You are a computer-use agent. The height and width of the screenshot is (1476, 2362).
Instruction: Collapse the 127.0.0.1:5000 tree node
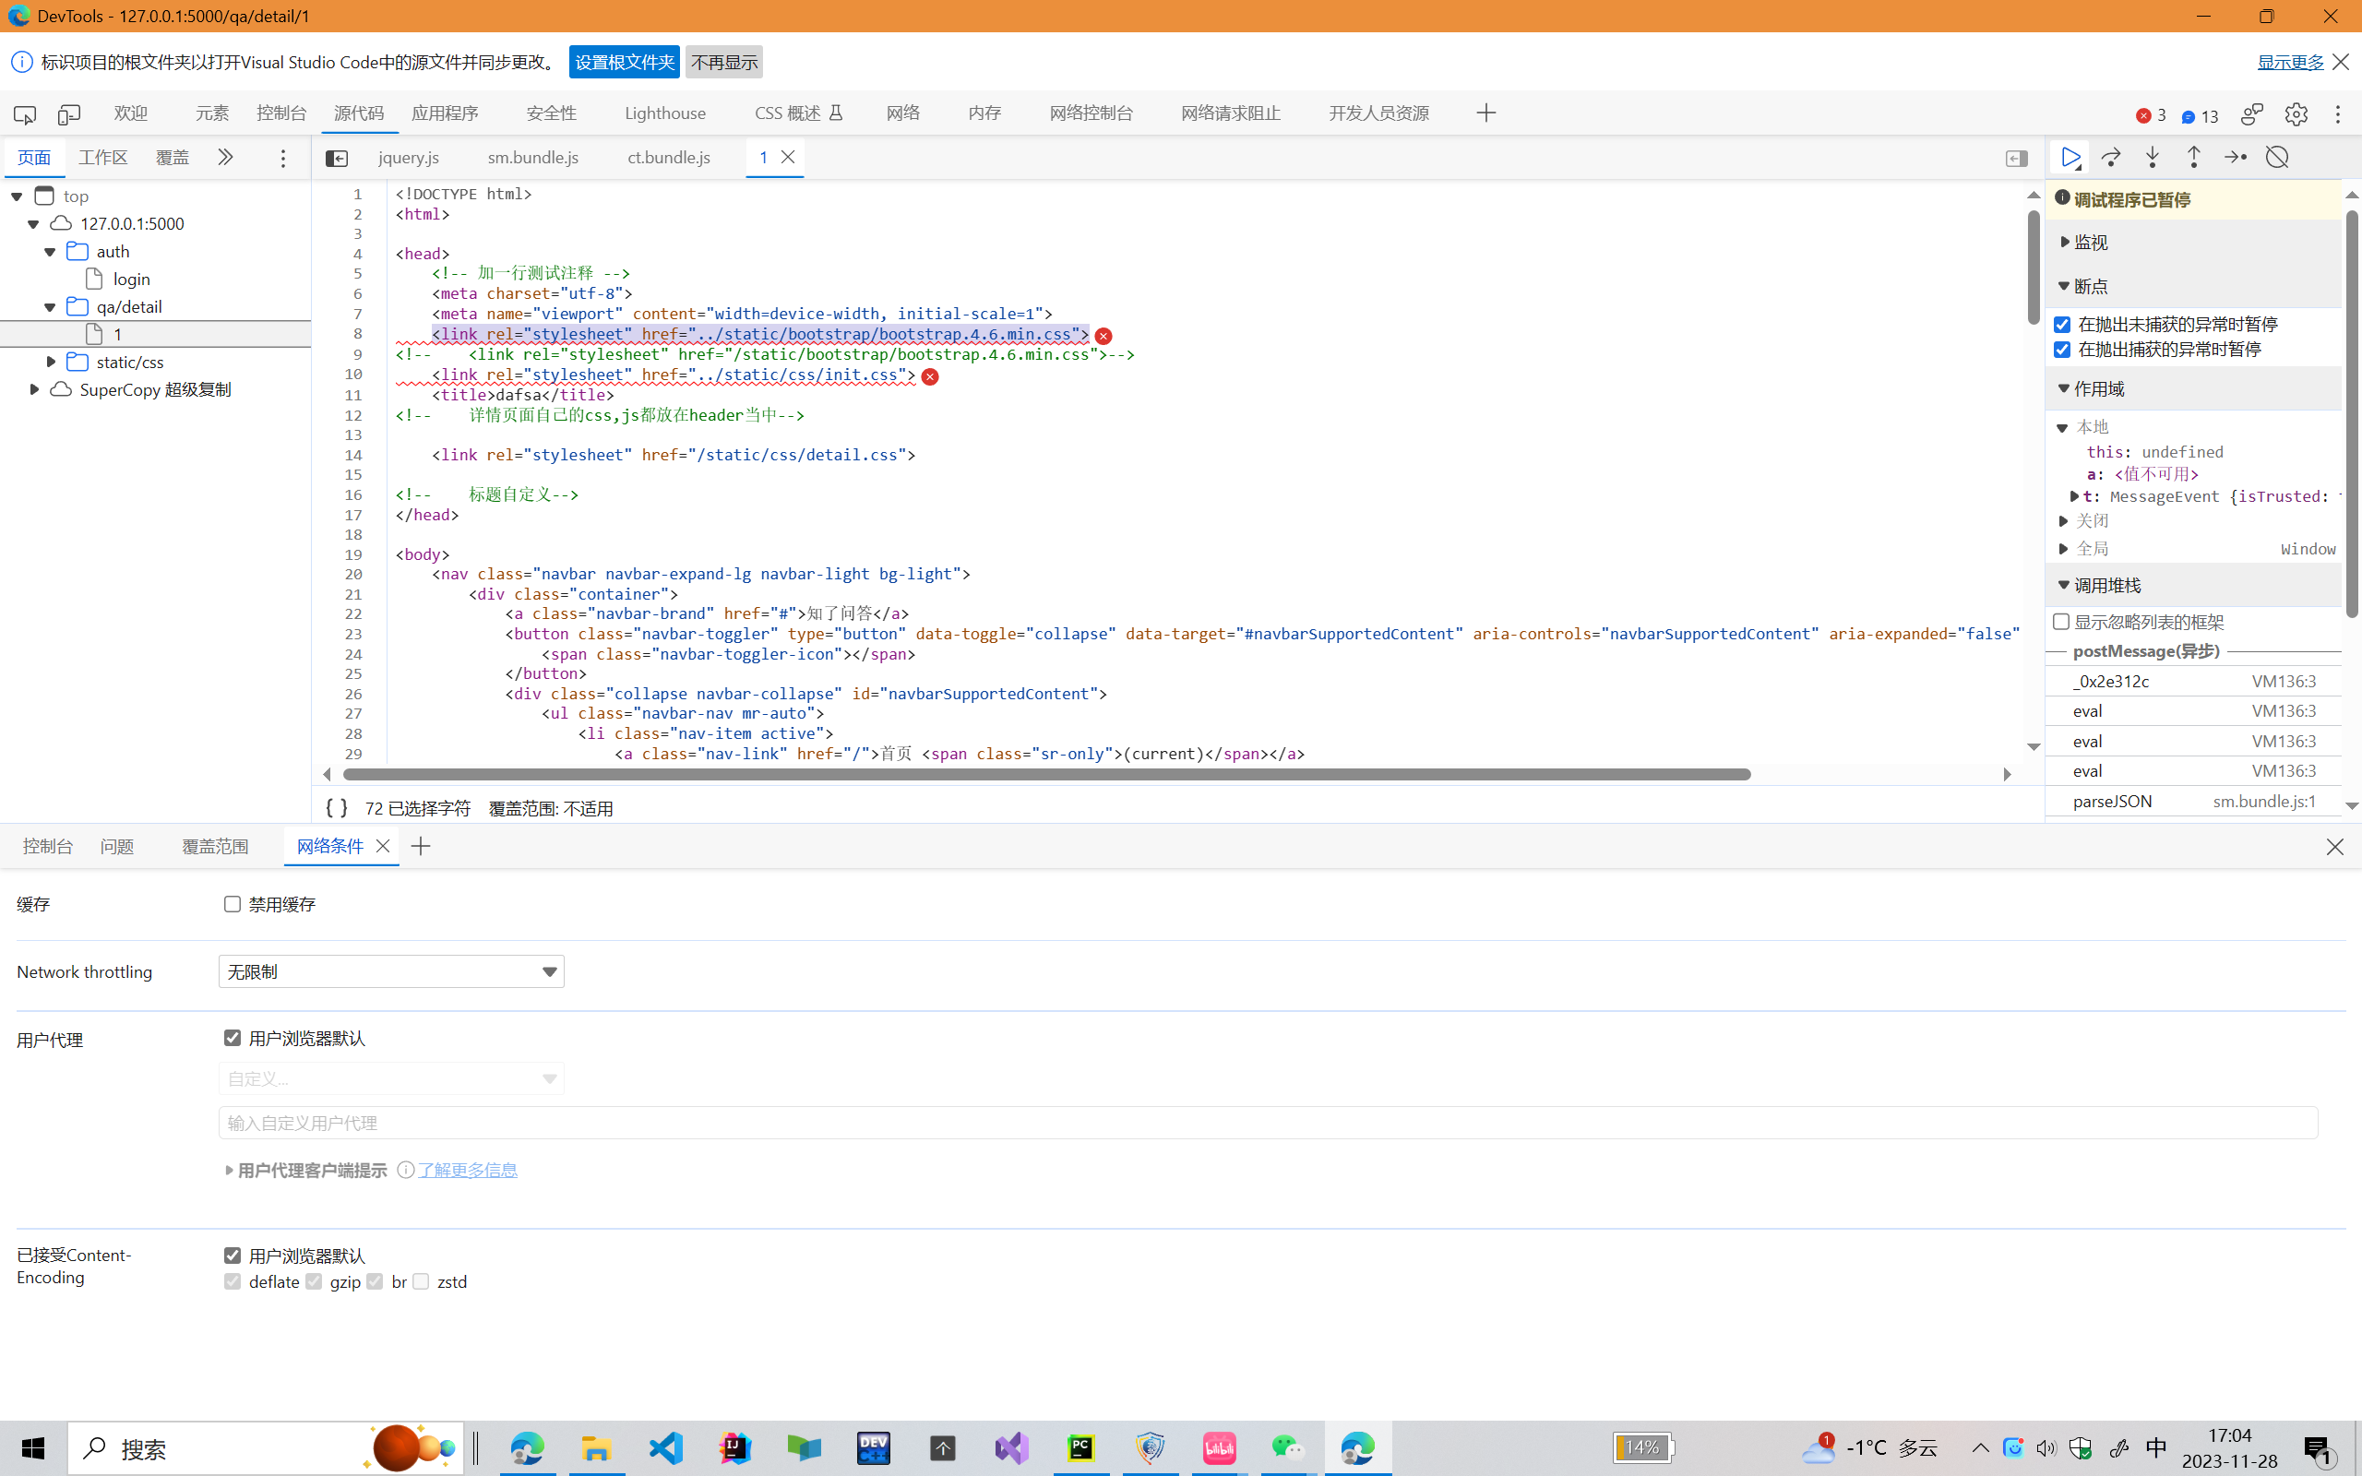coord(33,224)
